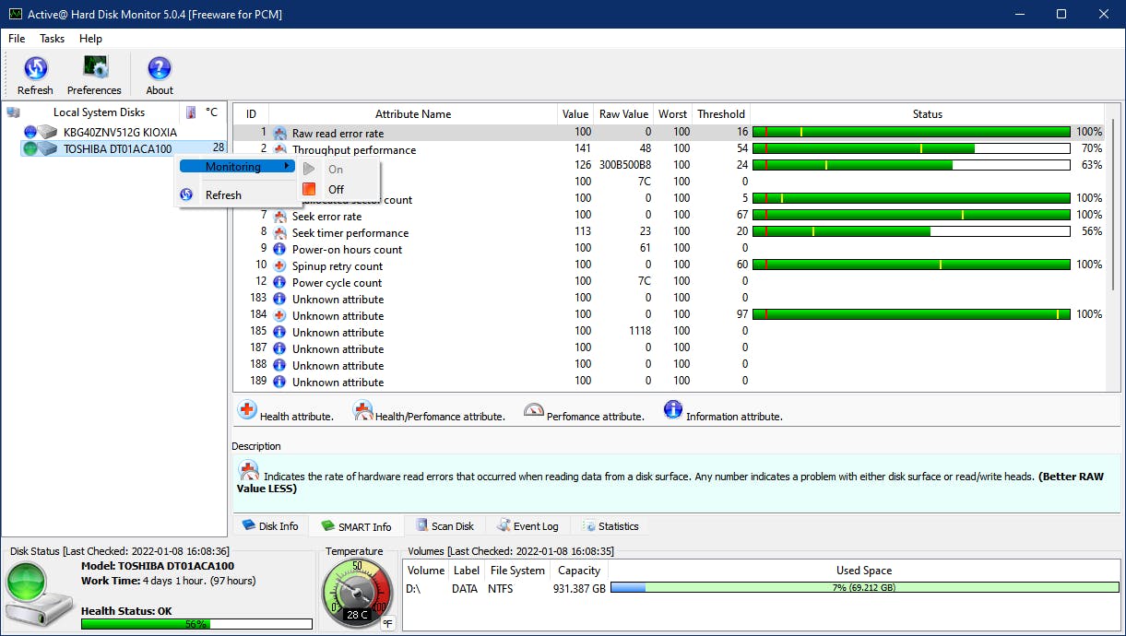Click the Status column header
This screenshot has width=1126, height=636.
(927, 114)
